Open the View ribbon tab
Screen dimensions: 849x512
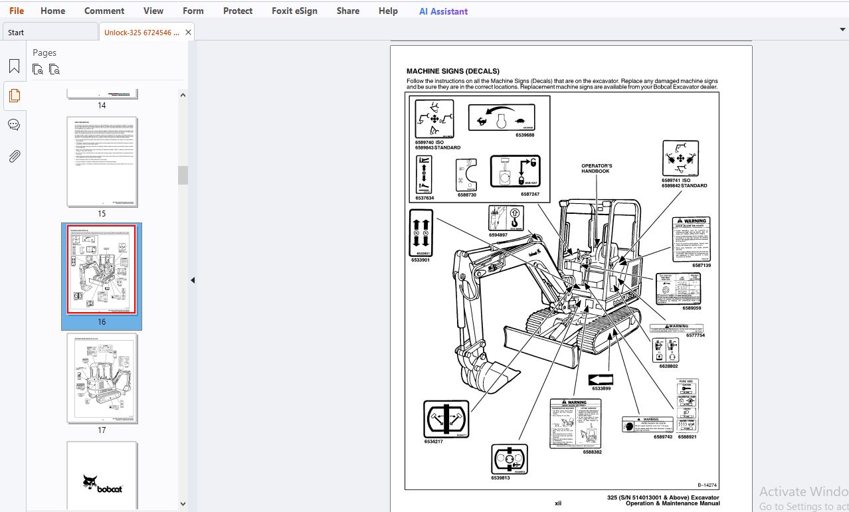(x=153, y=11)
